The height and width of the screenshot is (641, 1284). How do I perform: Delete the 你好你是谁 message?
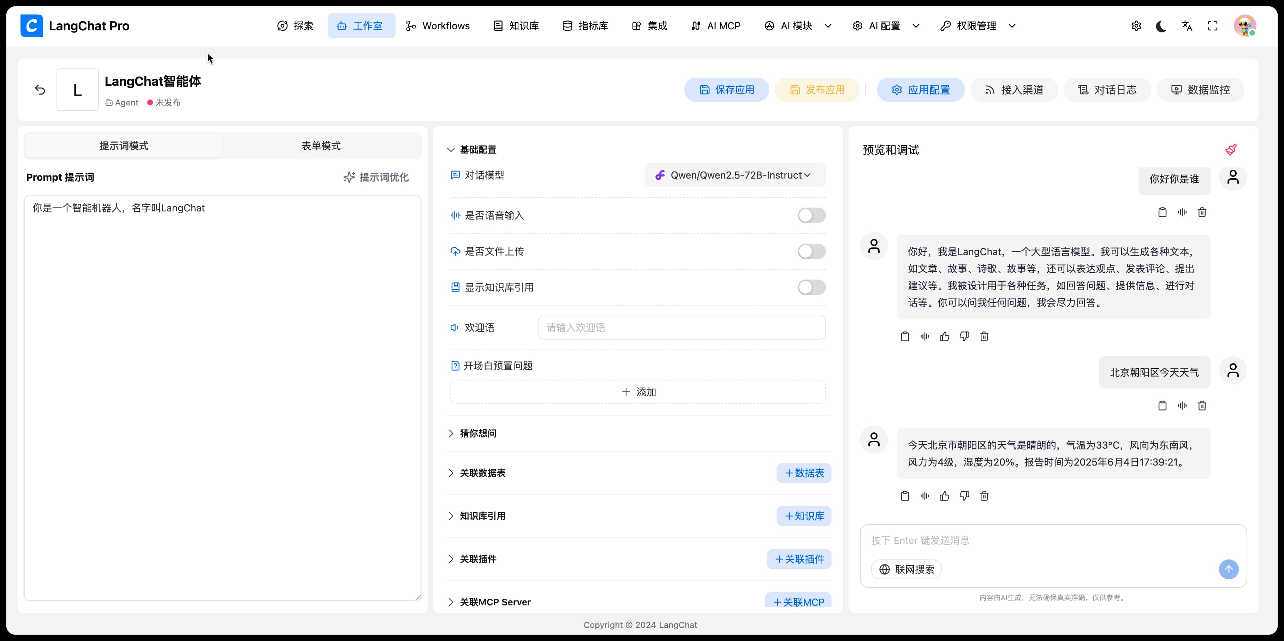point(1202,212)
